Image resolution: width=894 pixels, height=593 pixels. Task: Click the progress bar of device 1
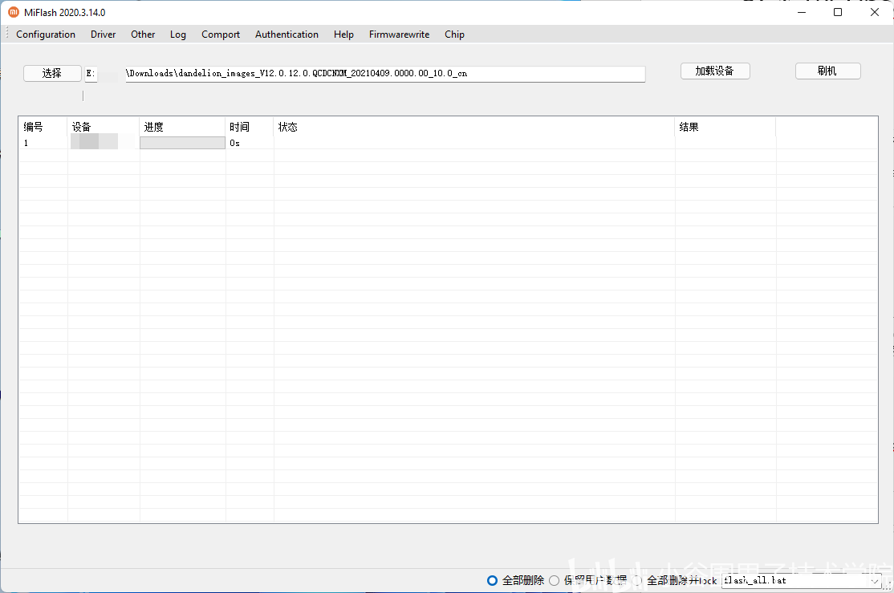click(x=182, y=143)
